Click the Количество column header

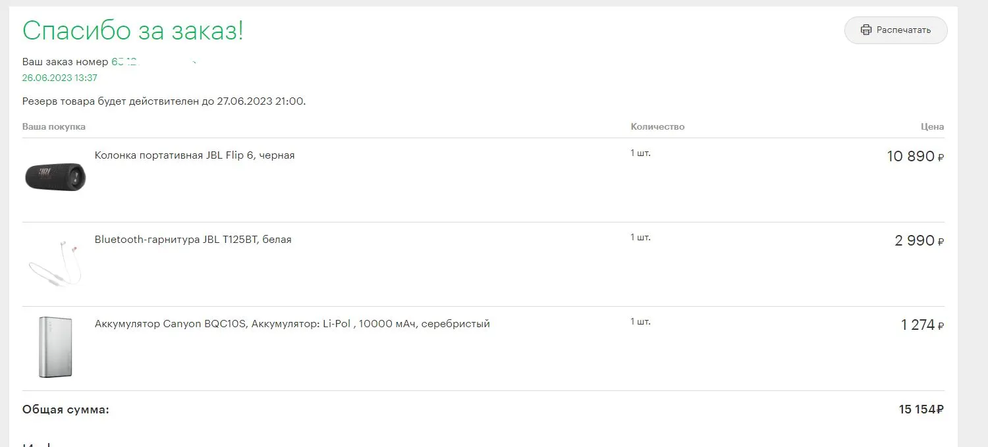657,126
